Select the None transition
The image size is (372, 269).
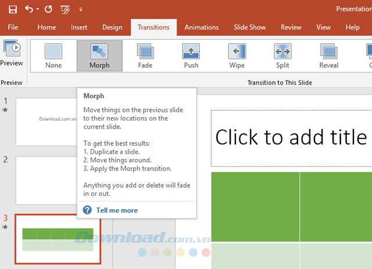[x=53, y=56]
